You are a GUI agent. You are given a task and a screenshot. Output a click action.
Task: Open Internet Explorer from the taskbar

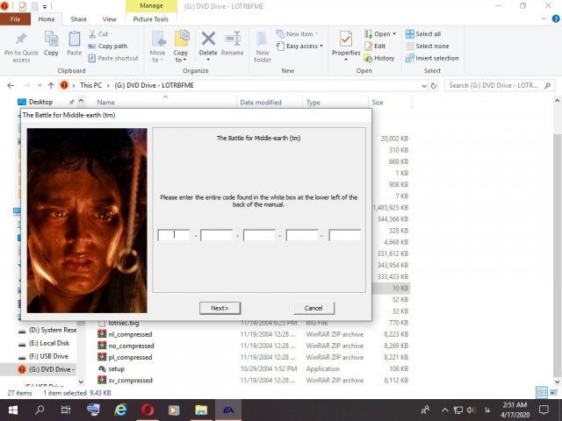(121, 410)
